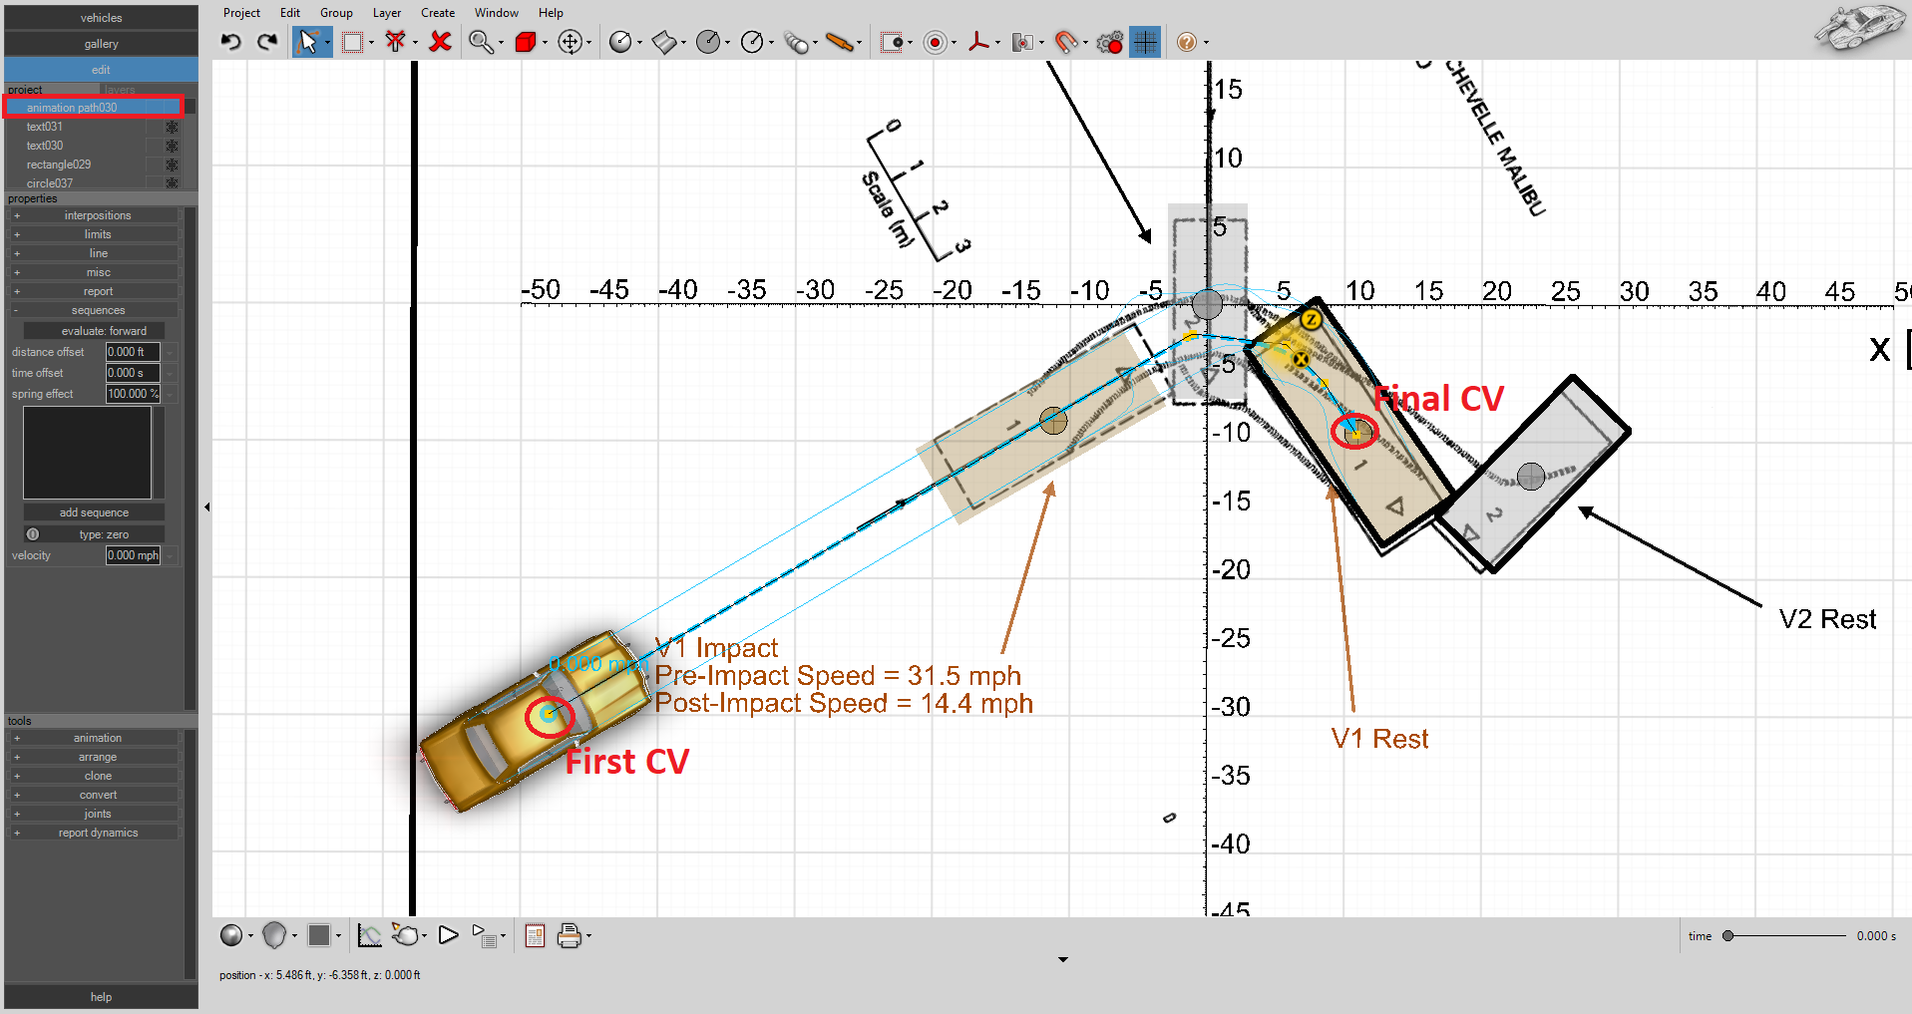Click the printer icon
1912x1014 pixels.
pos(570,935)
